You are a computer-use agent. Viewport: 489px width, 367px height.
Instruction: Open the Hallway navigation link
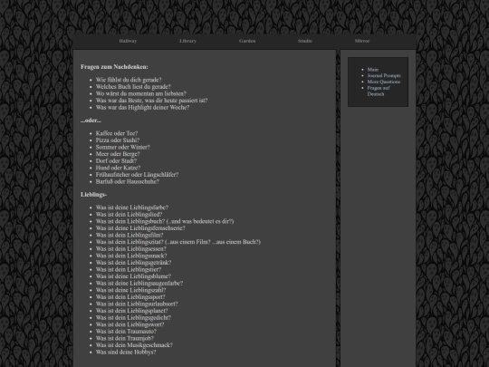[x=128, y=41]
